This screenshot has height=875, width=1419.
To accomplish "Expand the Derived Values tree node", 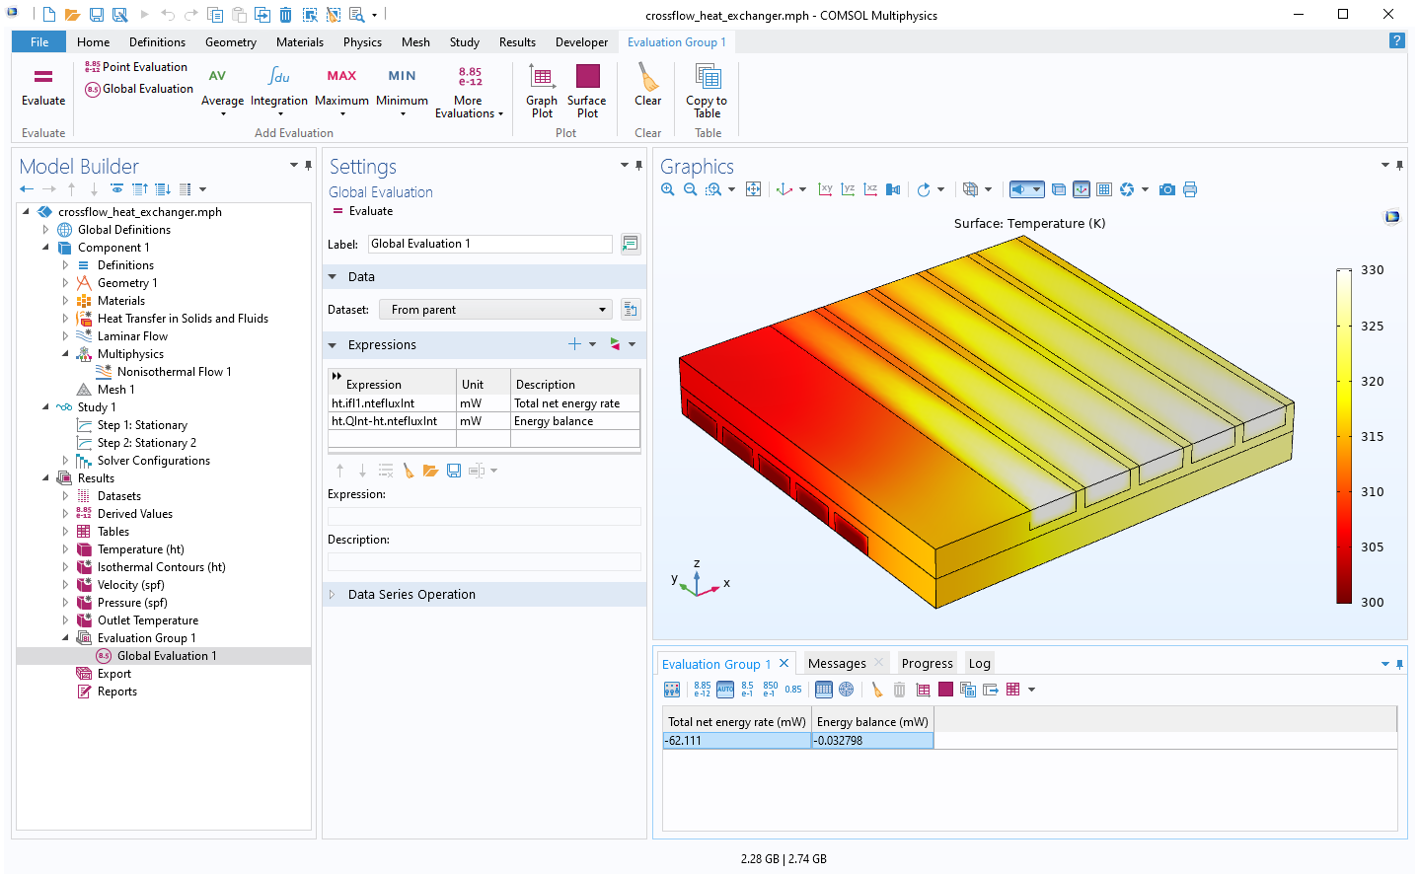I will pos(66,514).
